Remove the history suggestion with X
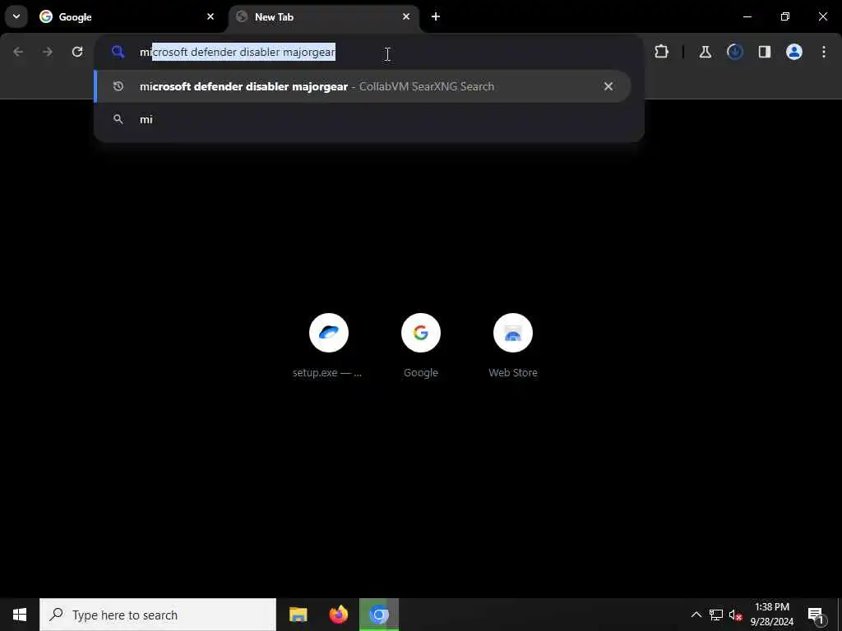The image size is (842, 631). [608, 86]
